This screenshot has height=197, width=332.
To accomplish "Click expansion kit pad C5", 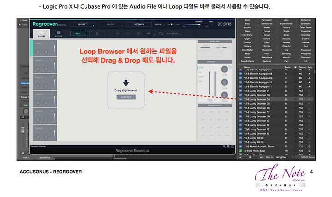I will click(x=203, y=112).
